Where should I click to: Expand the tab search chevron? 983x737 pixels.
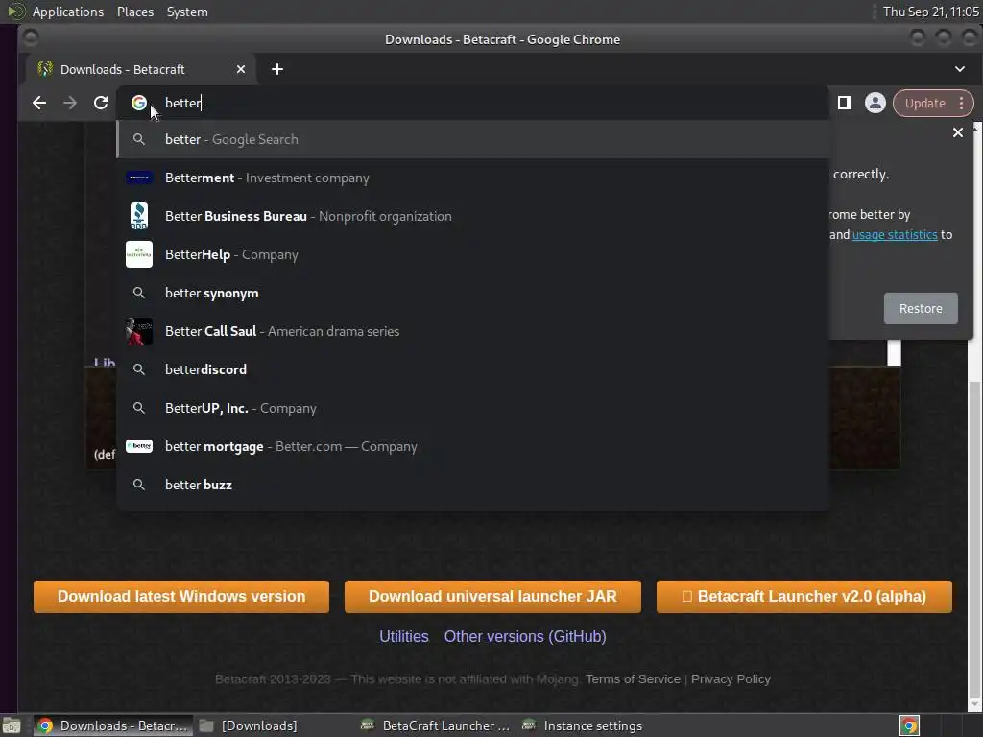coord(960,69)
